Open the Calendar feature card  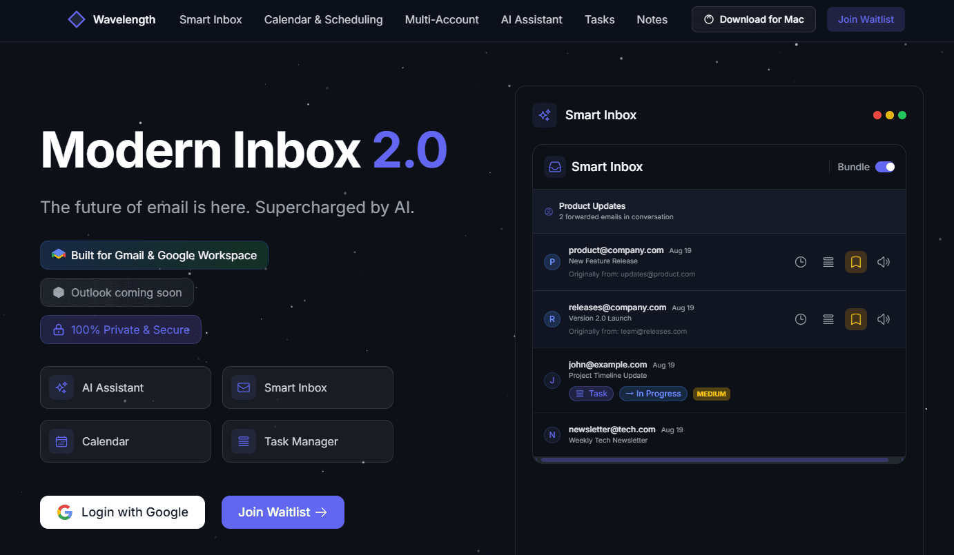coord(126,441)
